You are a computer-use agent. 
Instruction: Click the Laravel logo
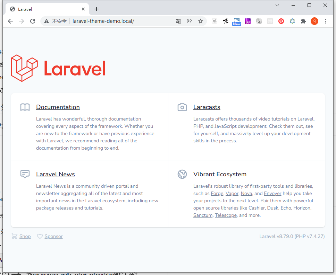point(58,68)
